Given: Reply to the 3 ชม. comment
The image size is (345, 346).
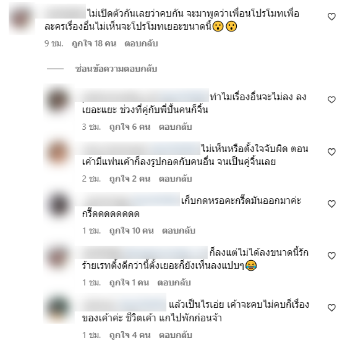Looking at the screenshot, I should click(176, 127).
